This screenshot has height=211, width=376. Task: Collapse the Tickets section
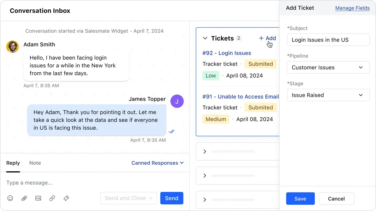pyautogui.click(x=205, y=38)
